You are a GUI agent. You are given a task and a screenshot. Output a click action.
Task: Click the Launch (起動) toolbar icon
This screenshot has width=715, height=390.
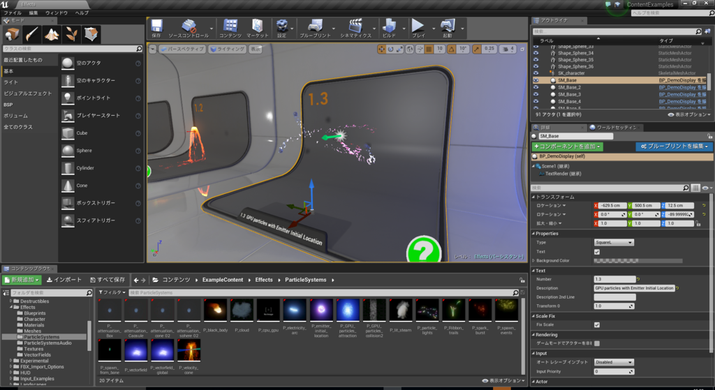point(448,27)
